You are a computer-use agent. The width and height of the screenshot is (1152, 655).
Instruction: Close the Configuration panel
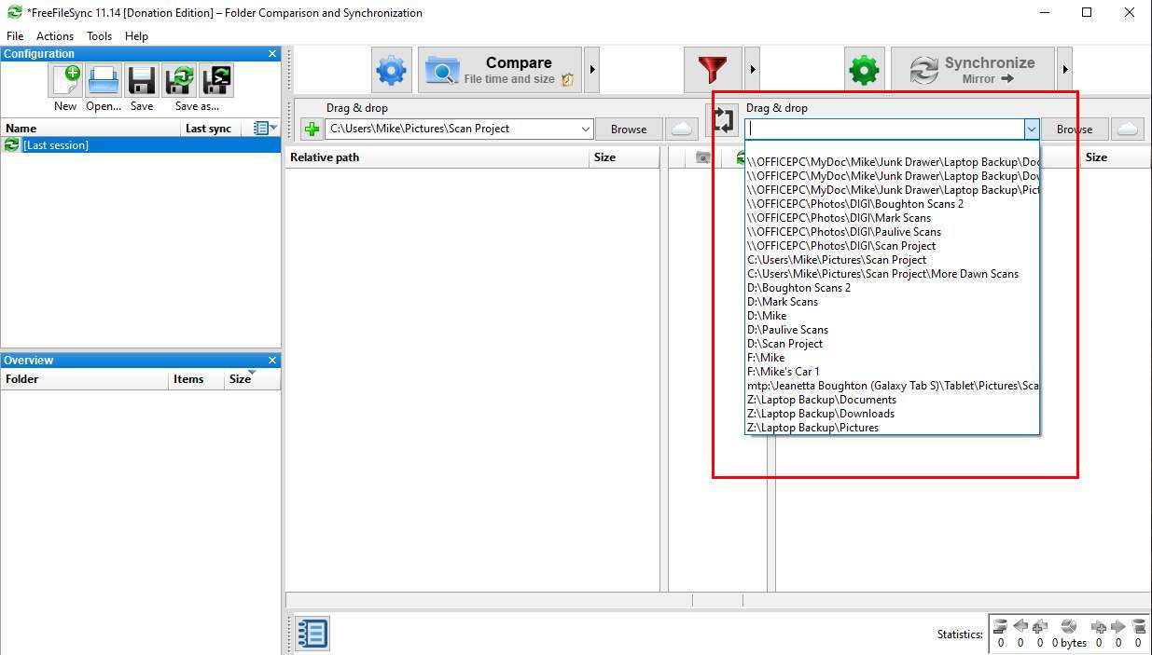click(x=272, y=54)
